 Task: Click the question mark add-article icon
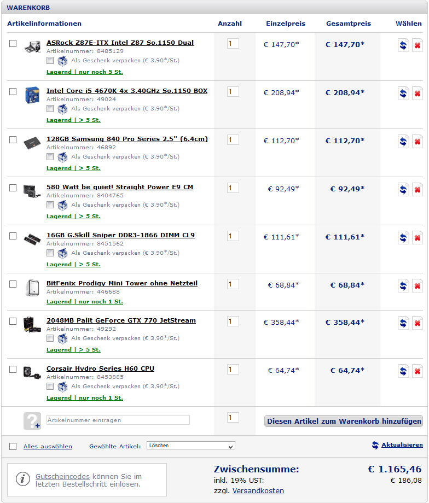tap(32, 420)
